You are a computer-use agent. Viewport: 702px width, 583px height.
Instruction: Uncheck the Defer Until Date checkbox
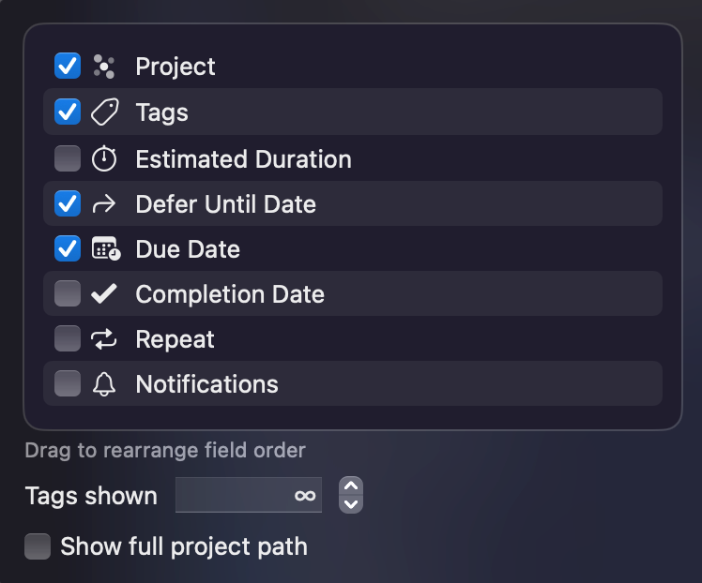[x=68, y=203]
